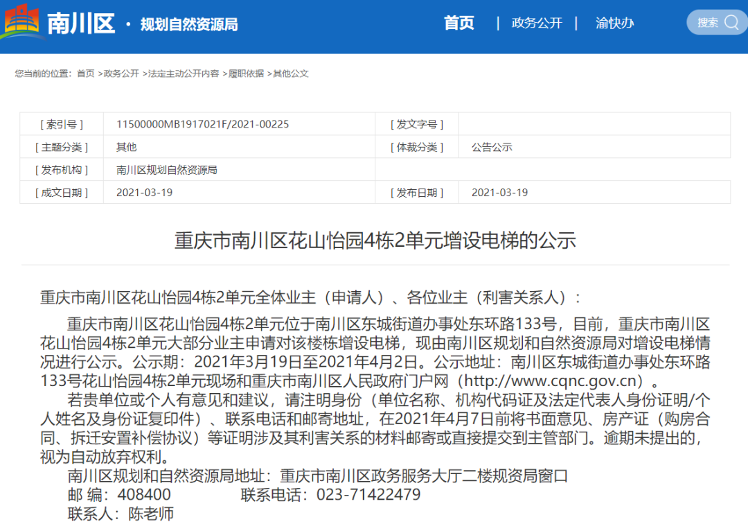Click the 南川区 site title text
Image resolution: width=748 pixels, height=524 pixels.
pos(81,24)
